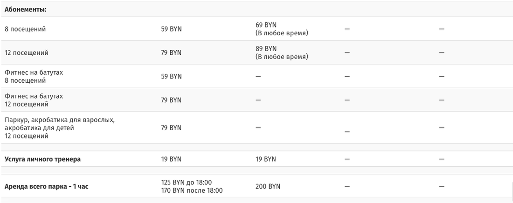Click the "125 BYN до 18:00" rental price
513x203 pixels.
click(187, 182)
